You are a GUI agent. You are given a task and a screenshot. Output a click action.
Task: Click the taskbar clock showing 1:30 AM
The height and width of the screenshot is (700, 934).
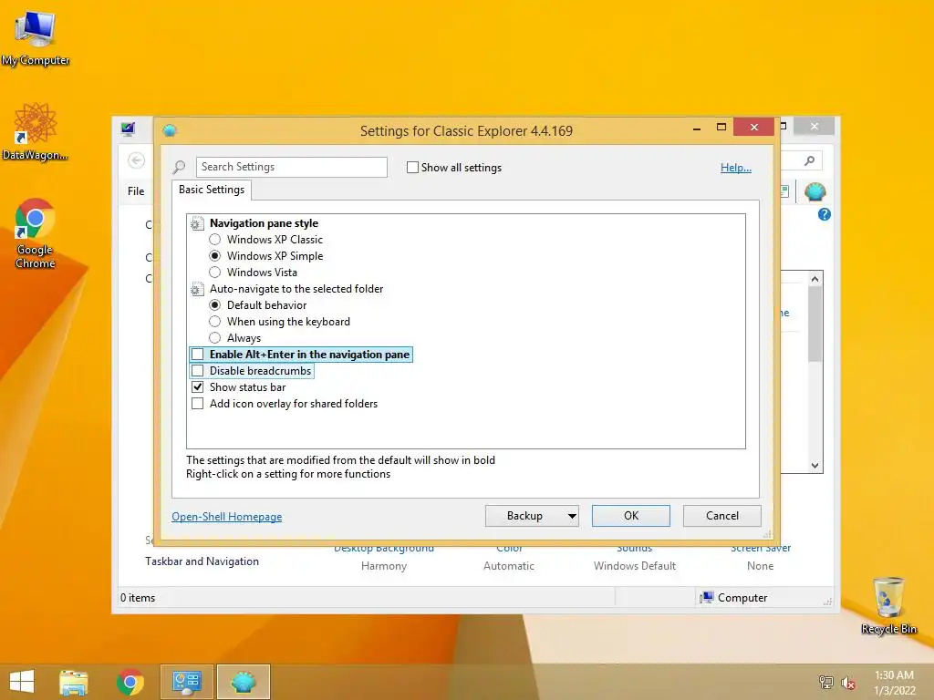(894, 682)
